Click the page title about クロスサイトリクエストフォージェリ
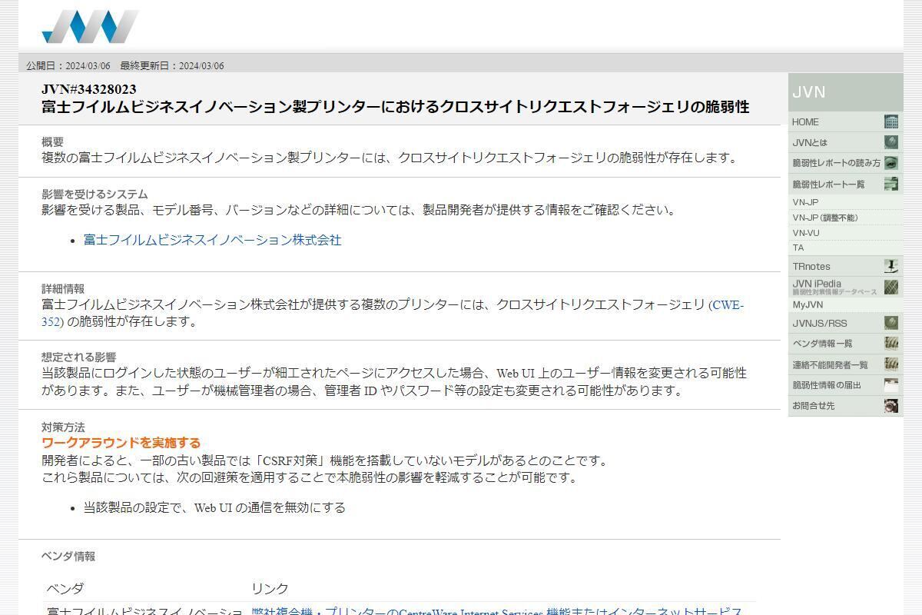Image resolution: width=922 pixels, height=615 pixels. (x=395, y=107)
